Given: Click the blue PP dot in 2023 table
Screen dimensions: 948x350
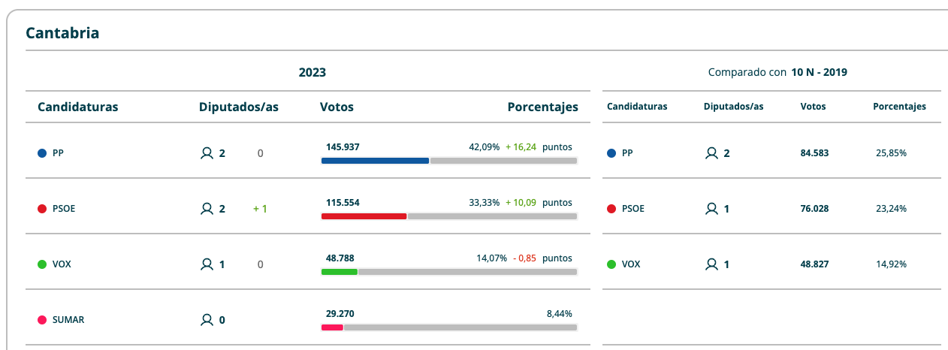Looking at the screenshot, I should [x=42, y=153].
